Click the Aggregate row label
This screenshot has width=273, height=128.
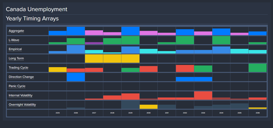tap(16, 31)
